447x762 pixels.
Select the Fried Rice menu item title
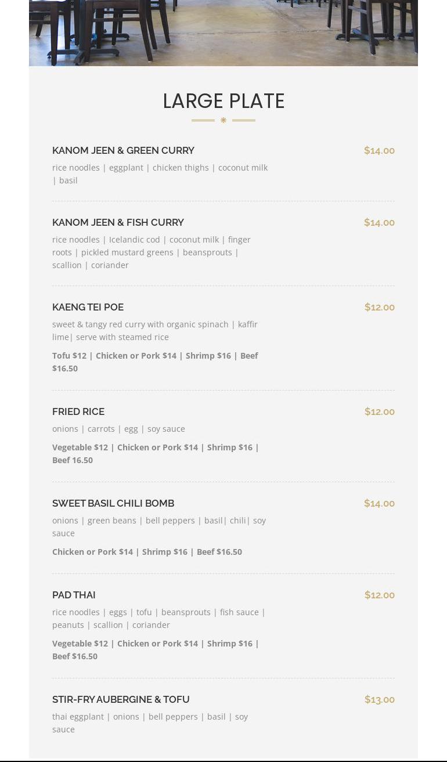78,411
